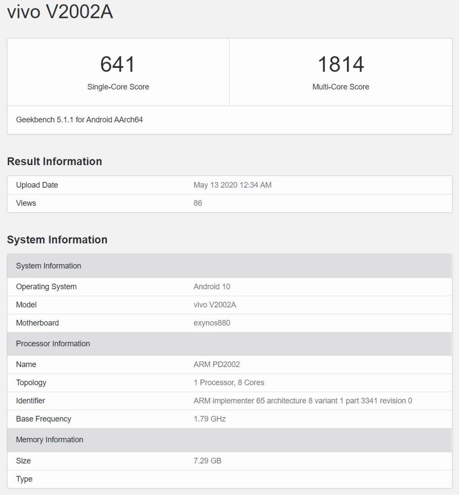This screenshot has width=459, height=495.
Task: Click the Identifier row value
Action: click(x=302, y=401)
